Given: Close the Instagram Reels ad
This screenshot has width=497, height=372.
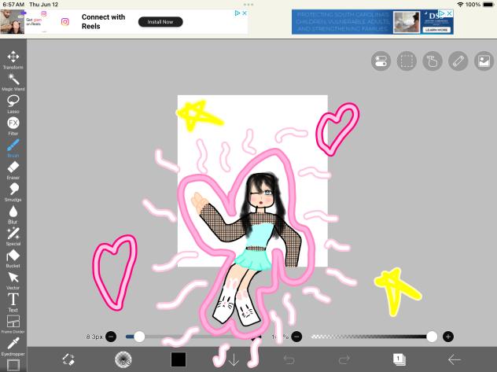Looking at the screenshot, I should (245, 13).
